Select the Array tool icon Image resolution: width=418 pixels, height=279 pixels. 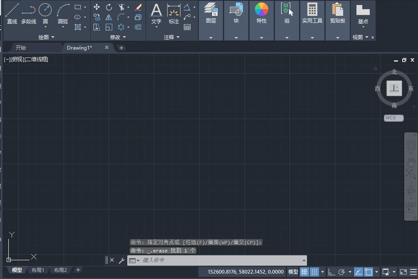(x=121, y=27)
